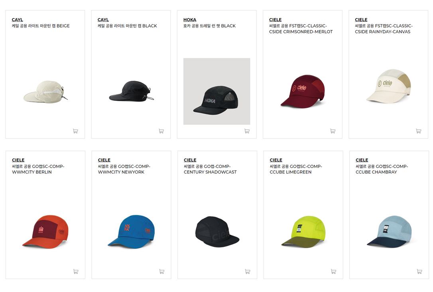View the black HOKA hat image
This screenshot has width=433, height=292.
(217, 91)
